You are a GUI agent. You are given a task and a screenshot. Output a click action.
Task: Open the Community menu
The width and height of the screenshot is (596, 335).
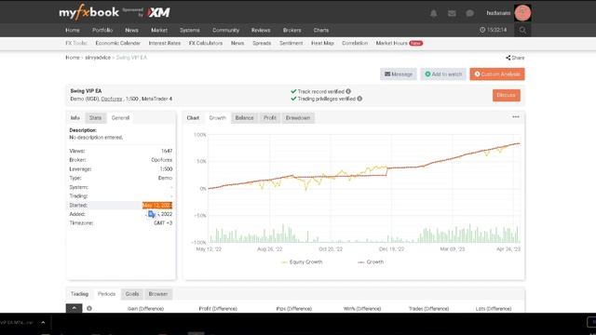tap(225, 30)
